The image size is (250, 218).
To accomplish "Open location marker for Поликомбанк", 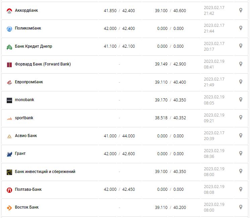I will tap(241, 28).
